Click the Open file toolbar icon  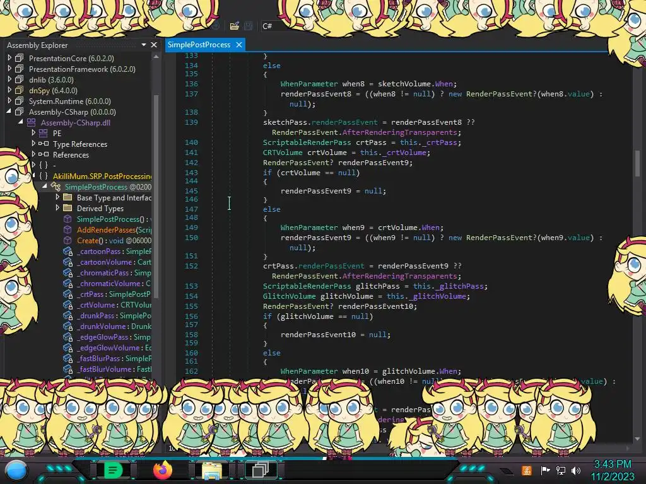[235, 26]
